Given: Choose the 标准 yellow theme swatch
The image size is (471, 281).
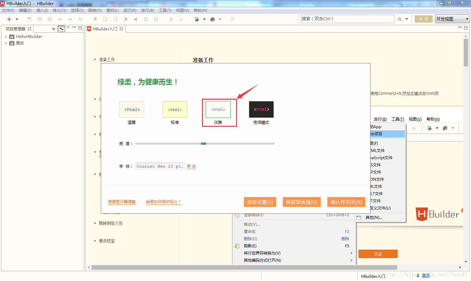Looking at the screenshot, I should point(175,109).
